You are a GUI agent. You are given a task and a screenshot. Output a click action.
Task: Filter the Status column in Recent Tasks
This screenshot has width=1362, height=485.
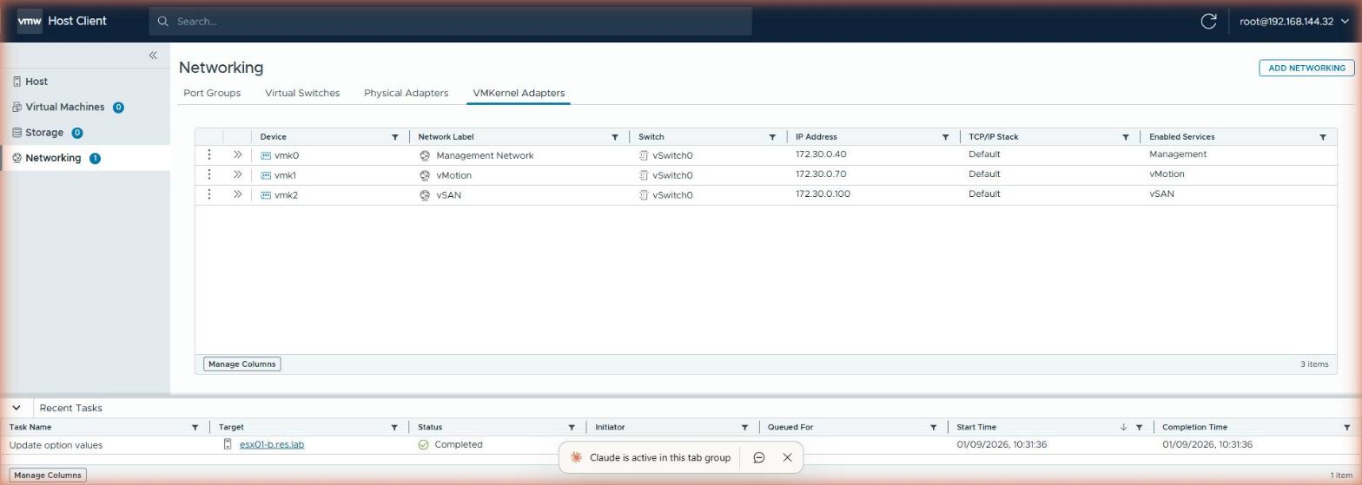[x=571, y=428]
